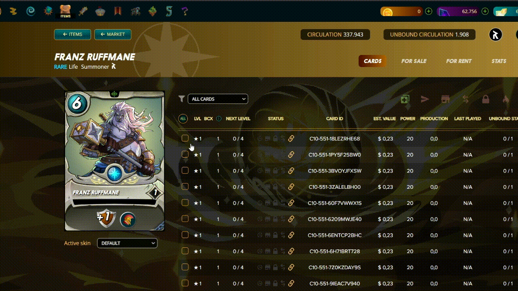Click the link icon for card C10-551-18LEZRHE68
Image resolution: width=518 pixels, height=291 pixels.
(291, 139)
